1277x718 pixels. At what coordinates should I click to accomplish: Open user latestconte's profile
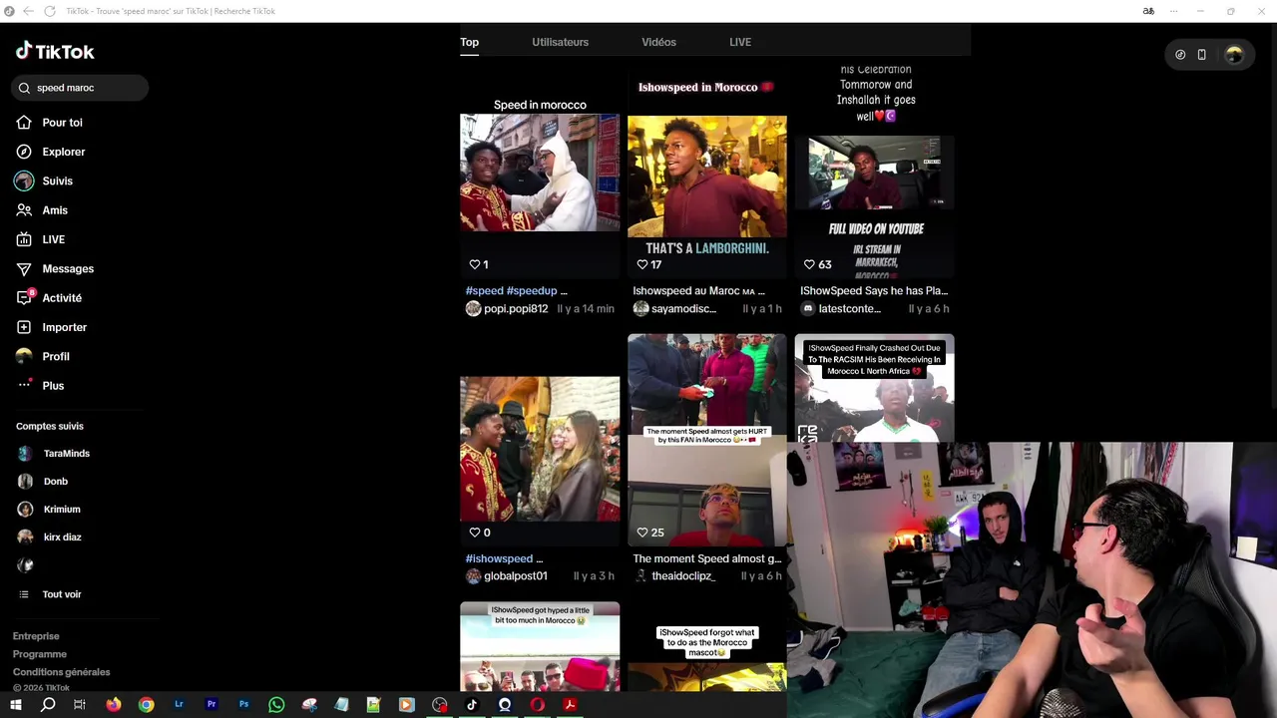tap(850, 309)
